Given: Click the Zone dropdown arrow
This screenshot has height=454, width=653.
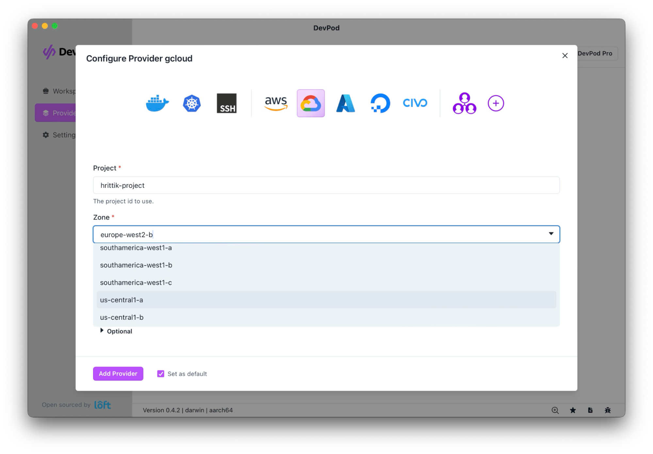Looking at the screenshot, I should tap(551, 234).
